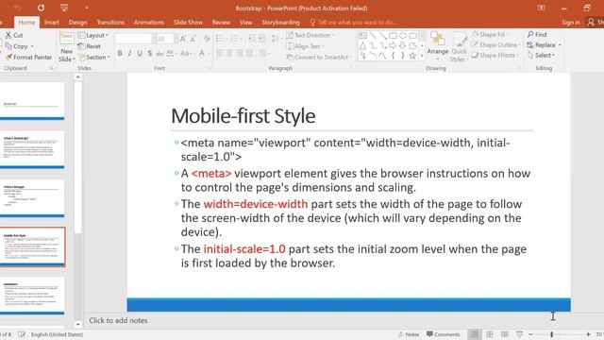Open the Review tab
The image size is (604, 340).
point(221,23)
